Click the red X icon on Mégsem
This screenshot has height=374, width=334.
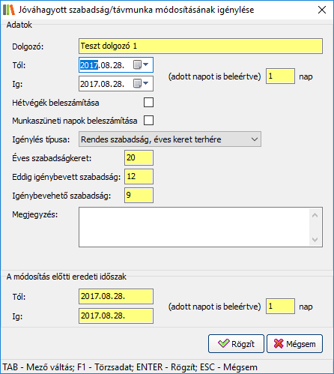tap(279, 343)
